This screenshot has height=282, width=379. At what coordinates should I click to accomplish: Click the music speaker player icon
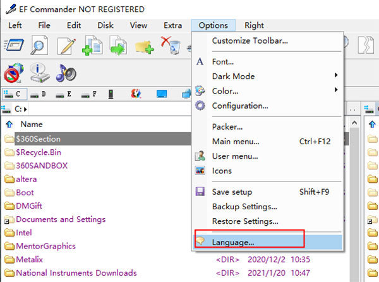[x=66, y=73]
